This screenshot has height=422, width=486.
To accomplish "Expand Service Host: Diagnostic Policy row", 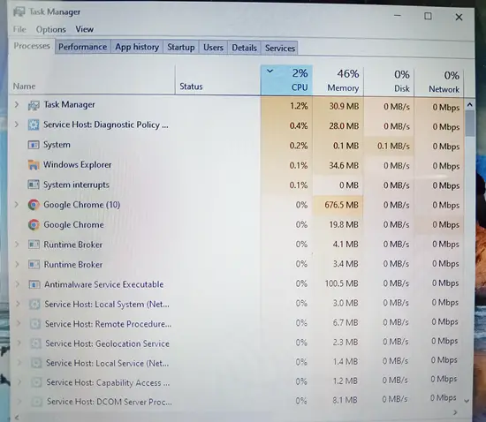I will [17, 124].
